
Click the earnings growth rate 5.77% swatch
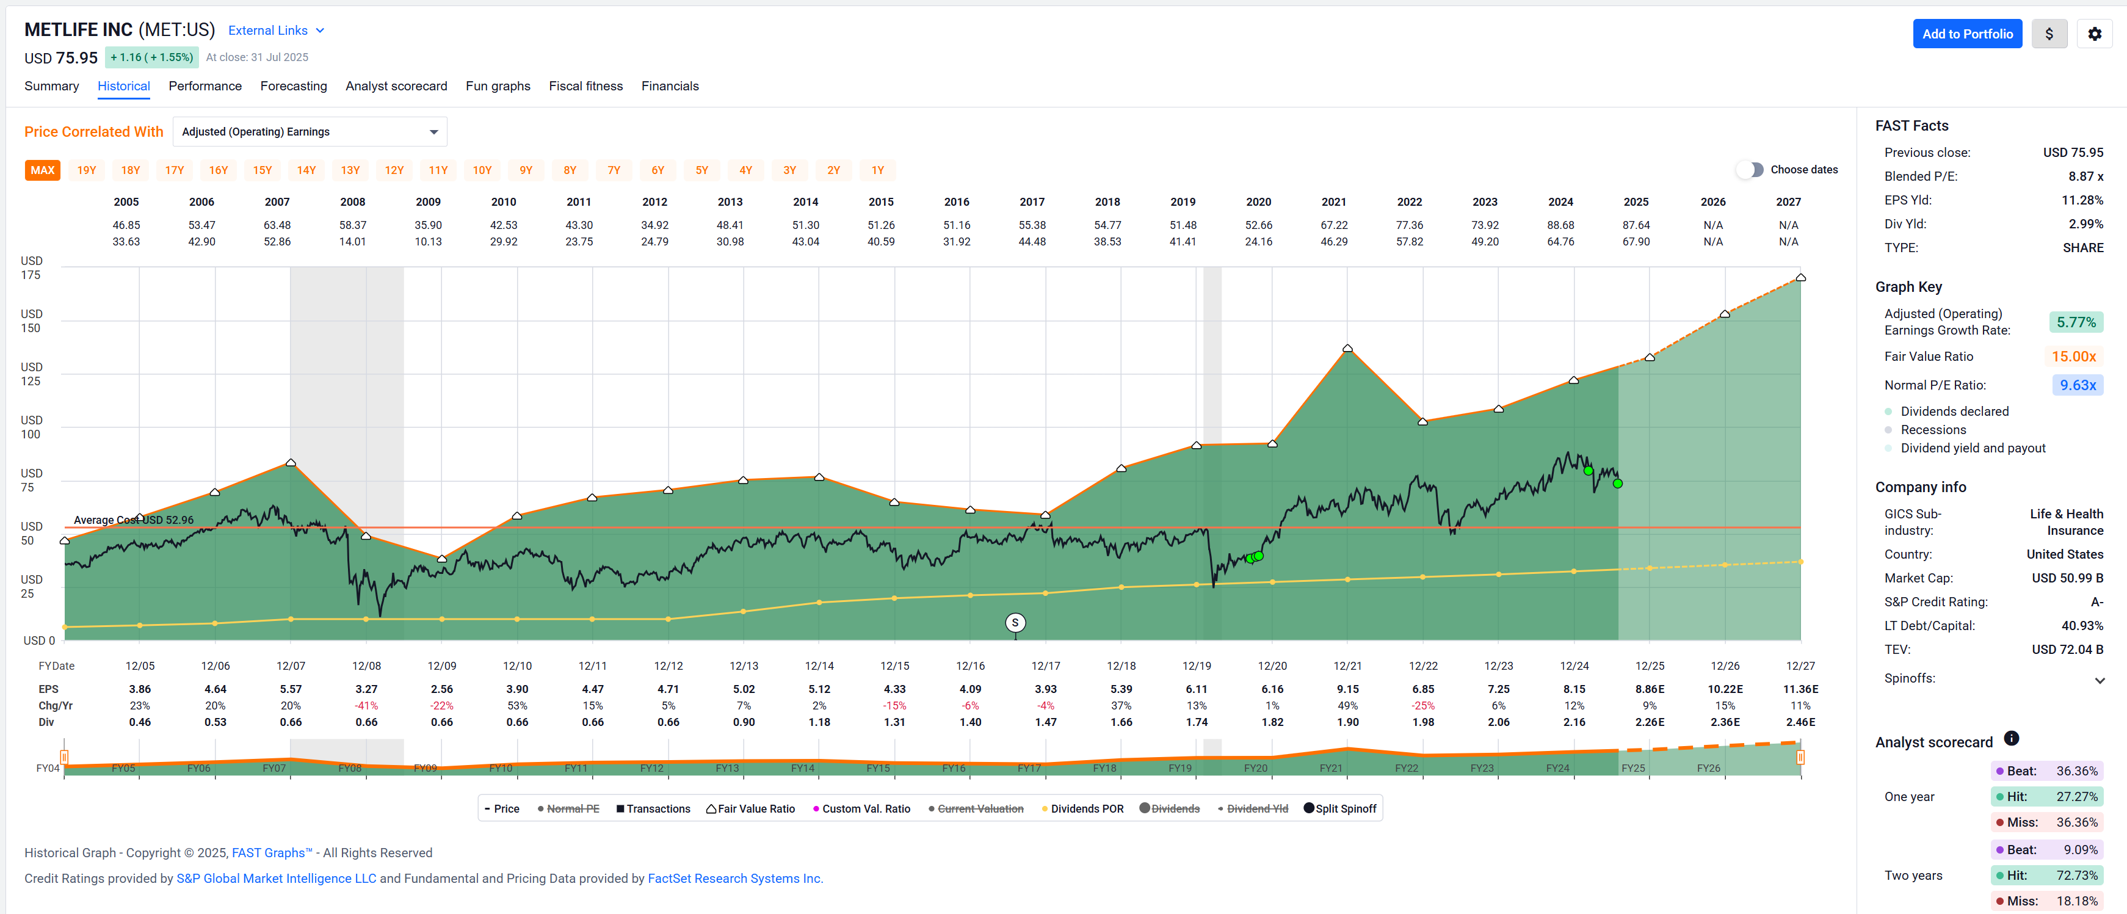pos(2076,322)
